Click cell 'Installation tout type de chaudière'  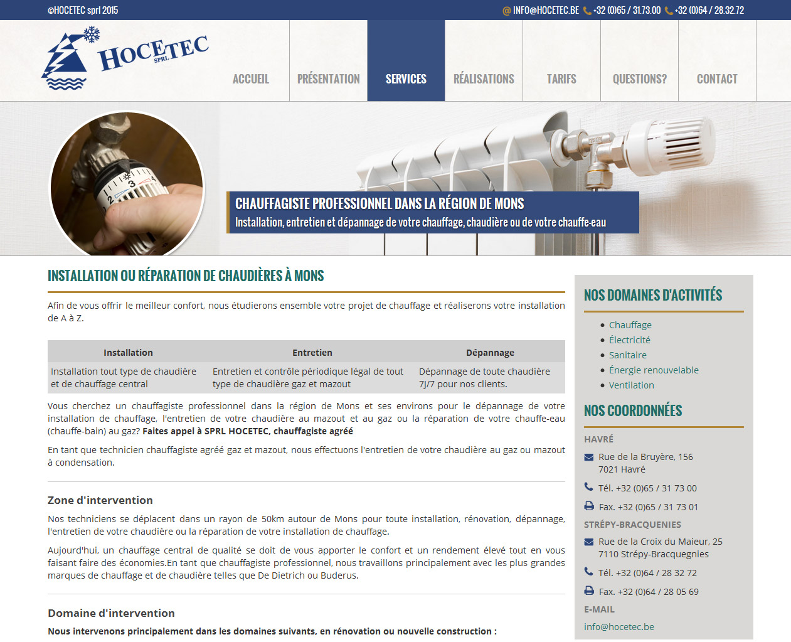[128, 378]
